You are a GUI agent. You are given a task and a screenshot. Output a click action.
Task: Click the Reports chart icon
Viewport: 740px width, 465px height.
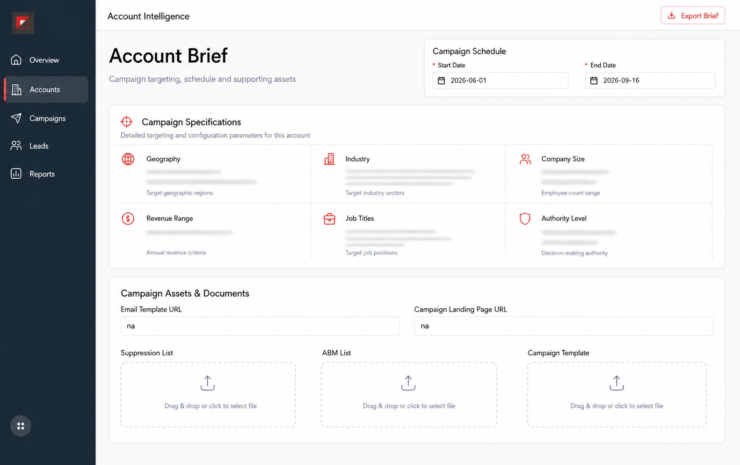(x=16, y=174)
